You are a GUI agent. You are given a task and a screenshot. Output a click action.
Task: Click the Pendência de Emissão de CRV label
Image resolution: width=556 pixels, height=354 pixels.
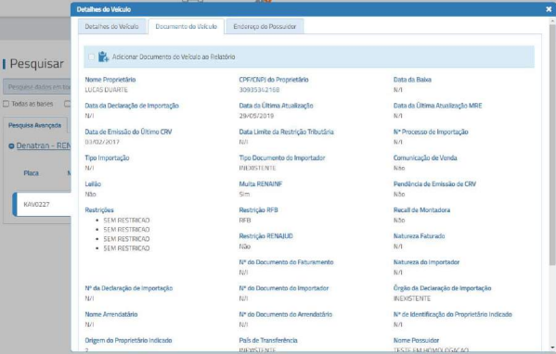coord(434,184)
